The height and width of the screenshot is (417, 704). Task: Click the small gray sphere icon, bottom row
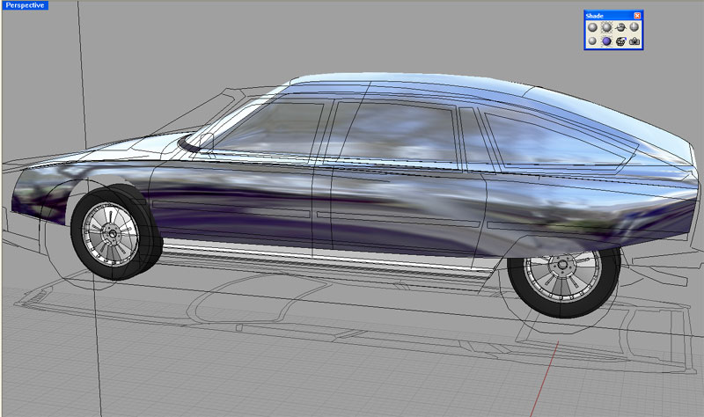(592, 41)
